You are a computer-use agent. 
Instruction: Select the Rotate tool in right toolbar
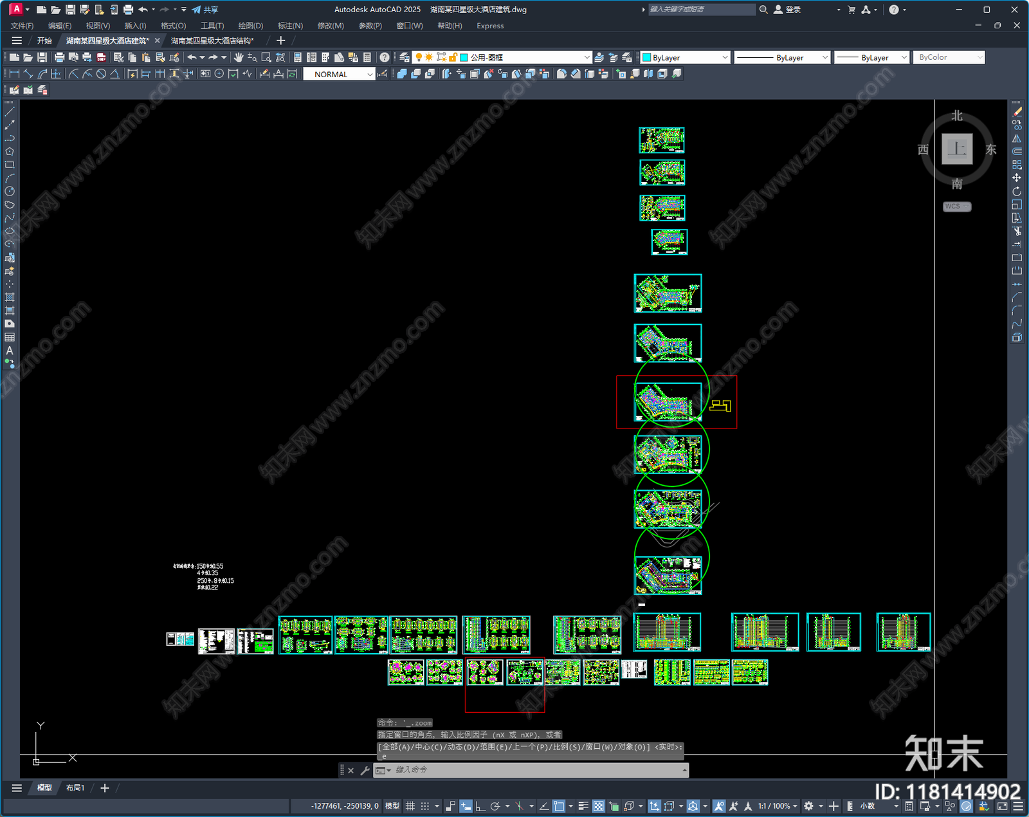coord(1017,191)
